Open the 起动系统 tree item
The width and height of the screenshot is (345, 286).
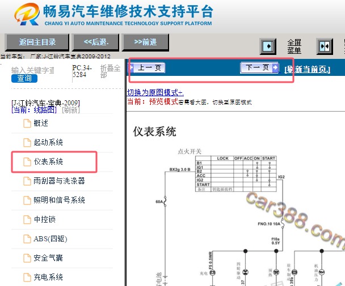48,142
